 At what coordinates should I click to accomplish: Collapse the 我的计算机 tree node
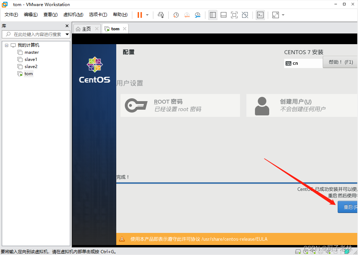[6, 45]
